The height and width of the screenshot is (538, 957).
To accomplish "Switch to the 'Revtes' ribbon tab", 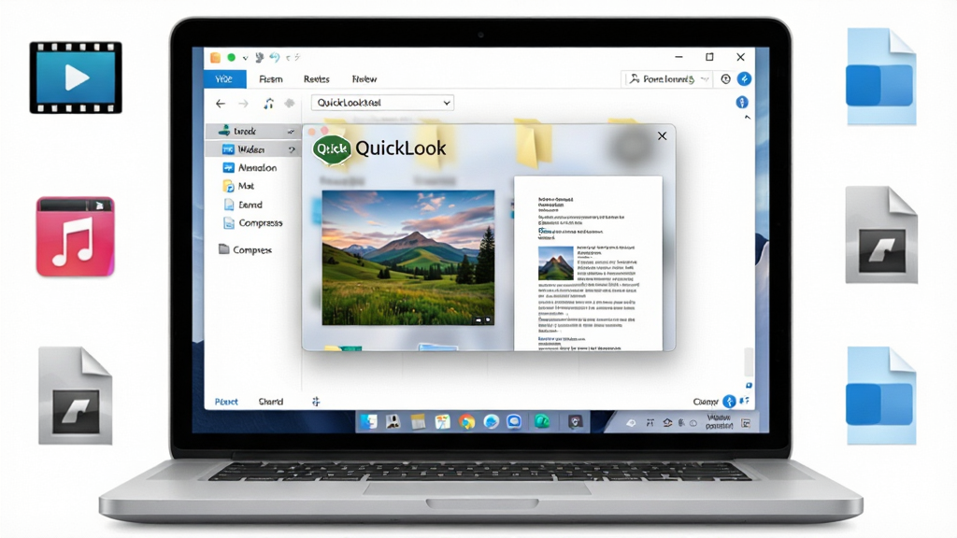I will click(x=316, y=79).
